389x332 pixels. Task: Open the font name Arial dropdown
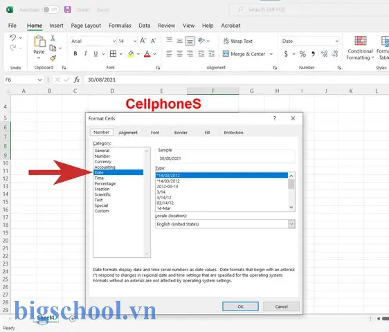[x=114, y=41]
